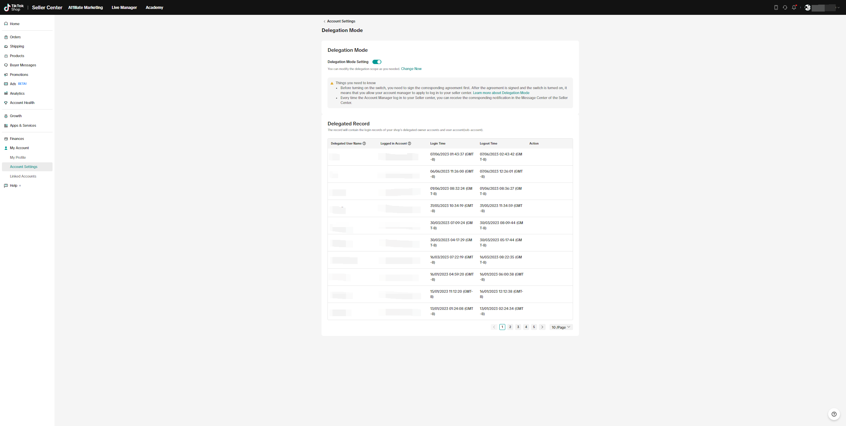Open Learn more about Delegation Mode link
Image resolution: width=846 pixels, height=426 pixels.
[x=501, y=93]
